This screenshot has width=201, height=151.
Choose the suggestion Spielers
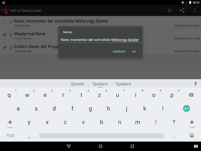pyautogui.click(x=123, y=84)
